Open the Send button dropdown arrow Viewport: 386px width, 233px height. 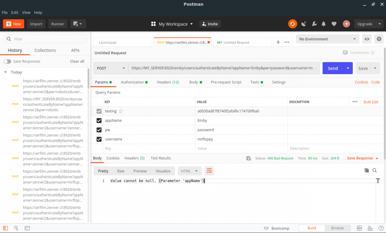click(x=348, y=68)
